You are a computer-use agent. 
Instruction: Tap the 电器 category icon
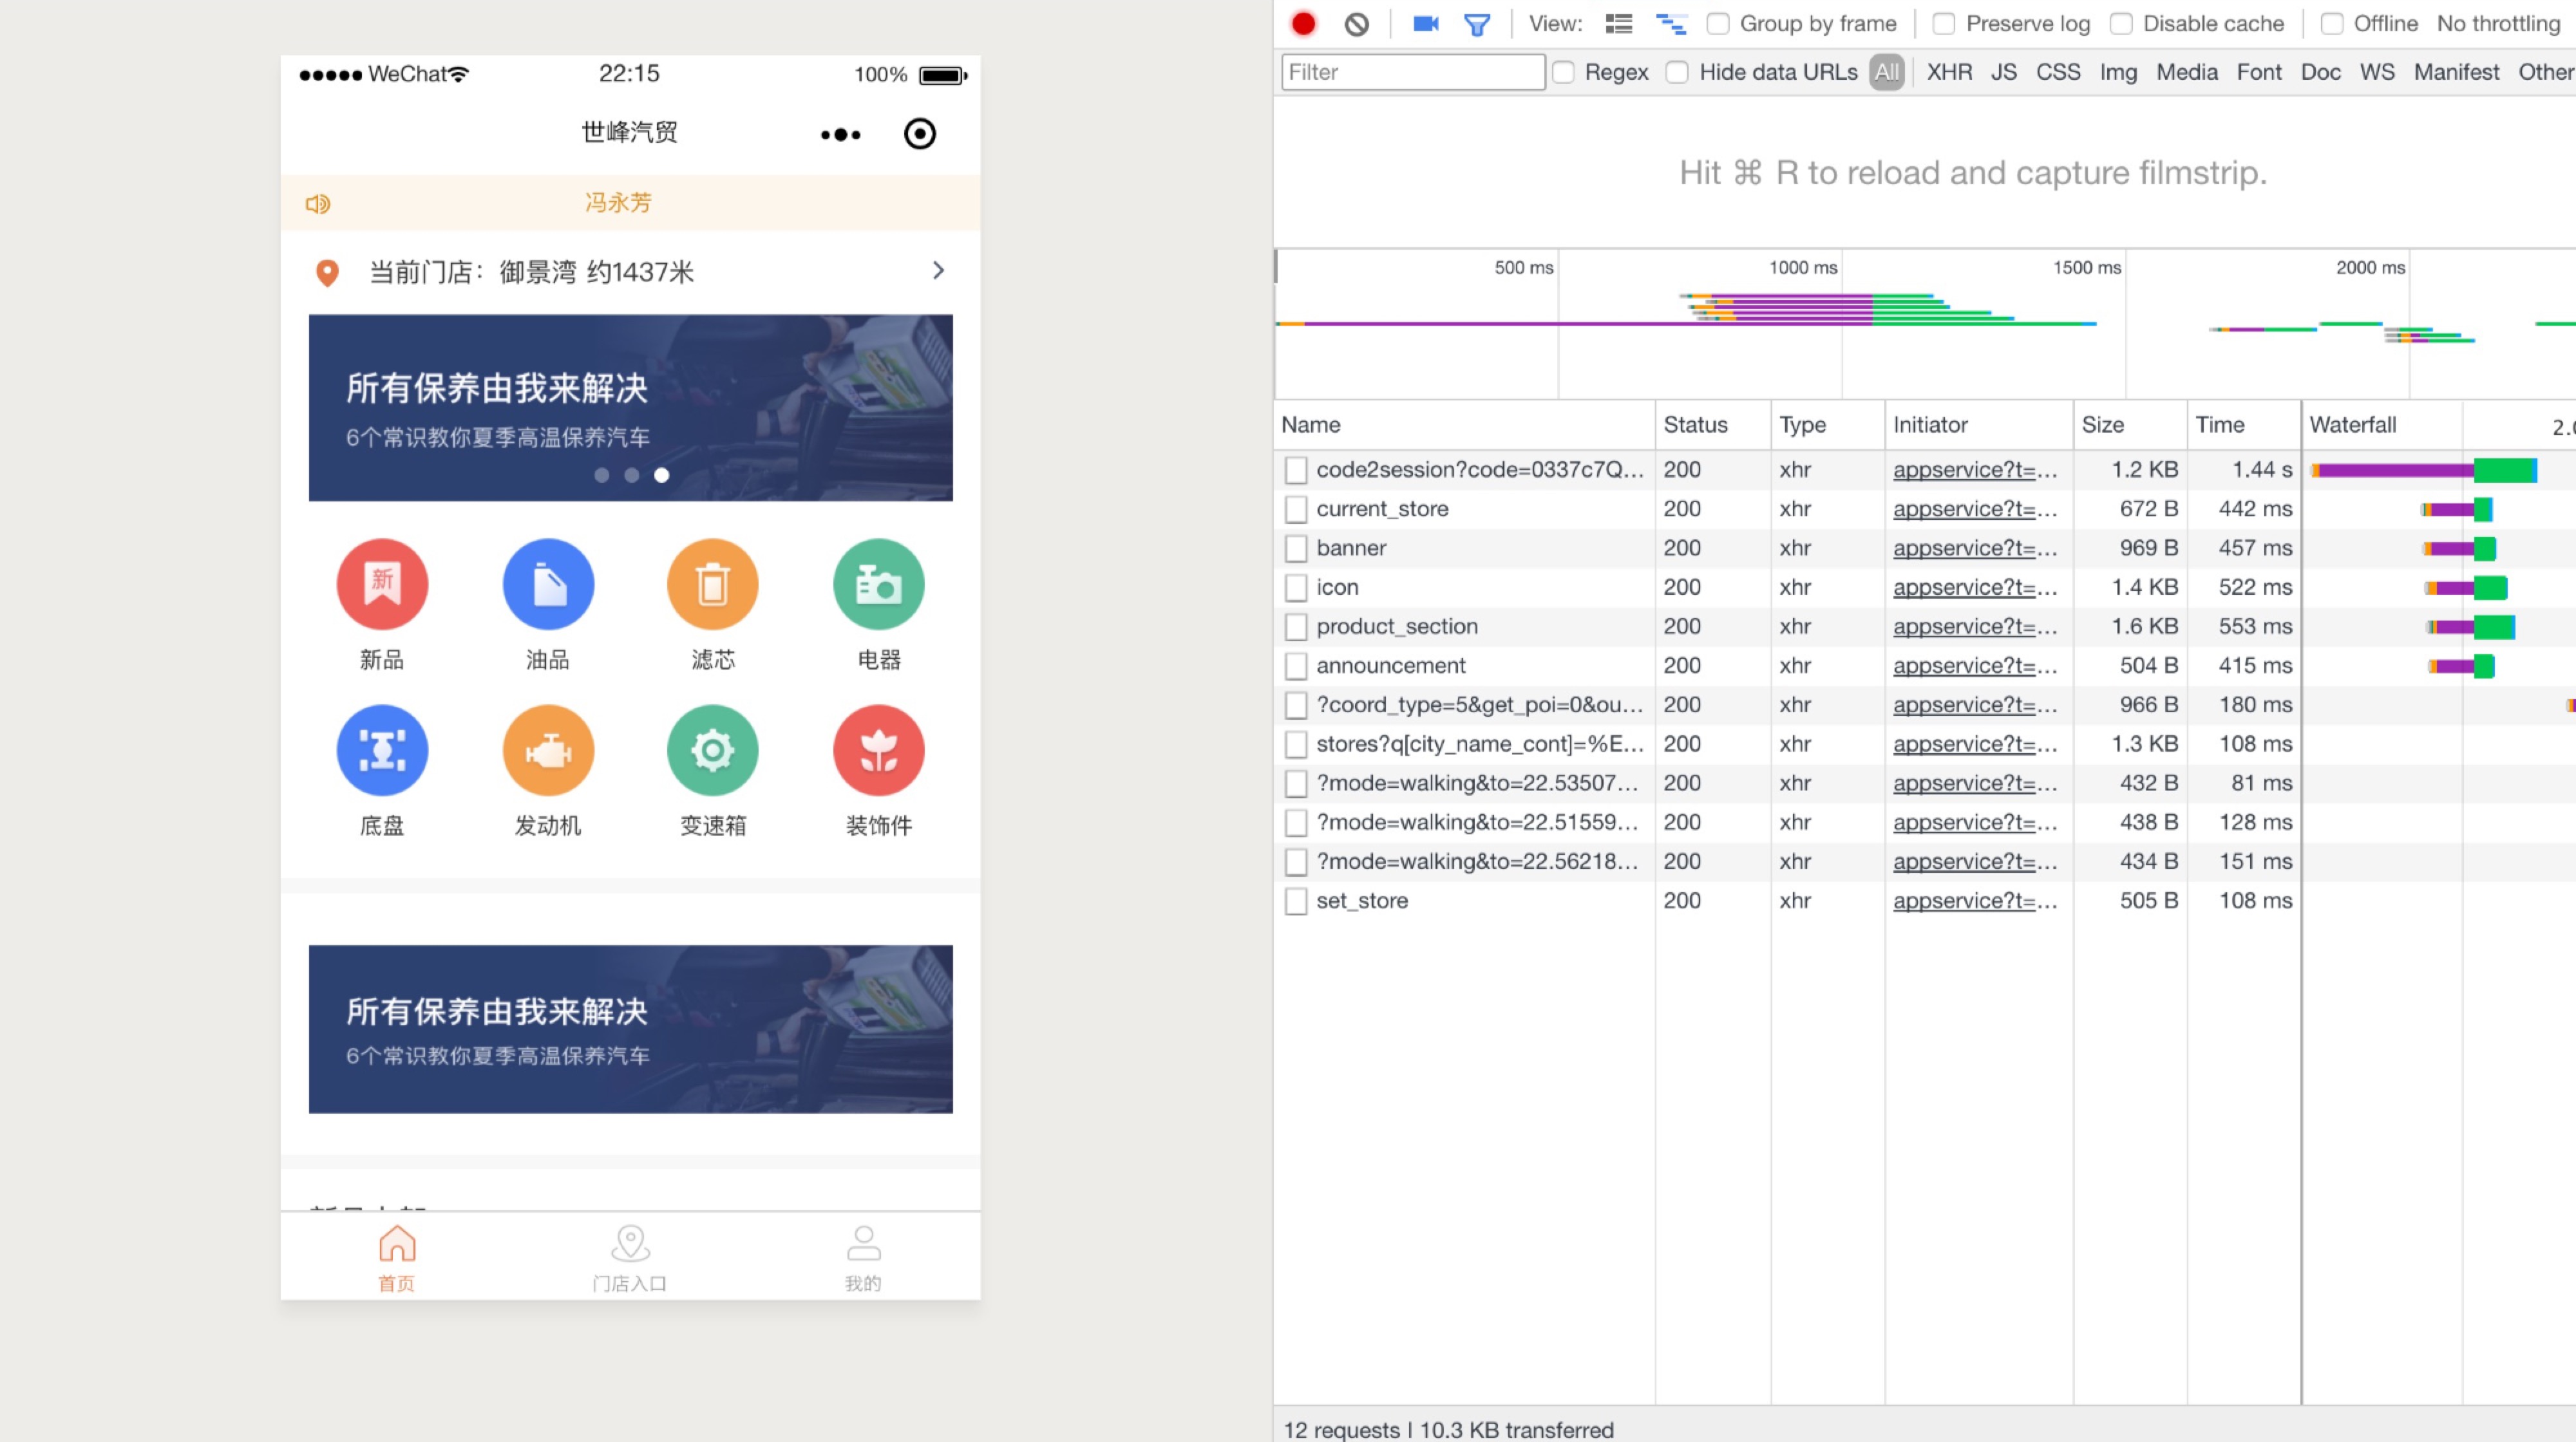click(x=878, y=585)
